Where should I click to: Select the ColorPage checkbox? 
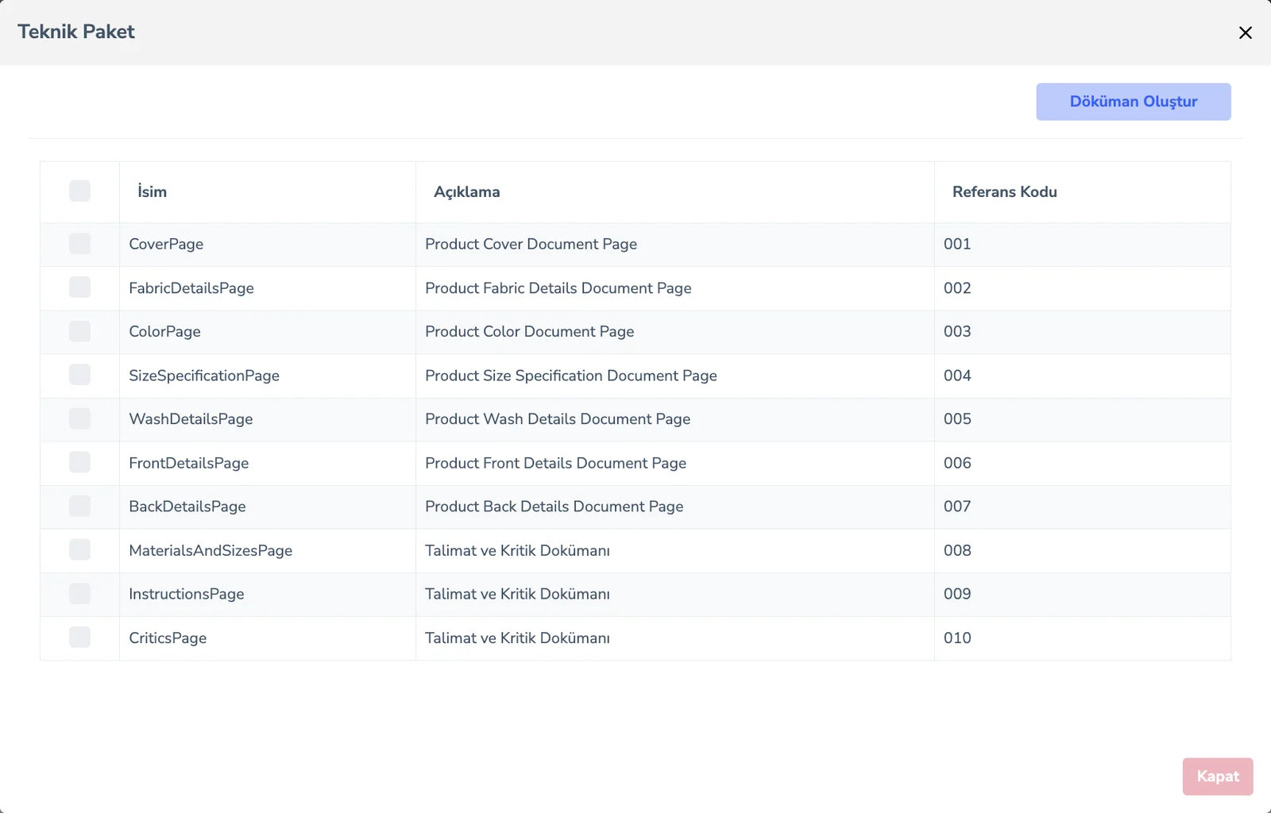pyautogui.click(x=79, y=331)
